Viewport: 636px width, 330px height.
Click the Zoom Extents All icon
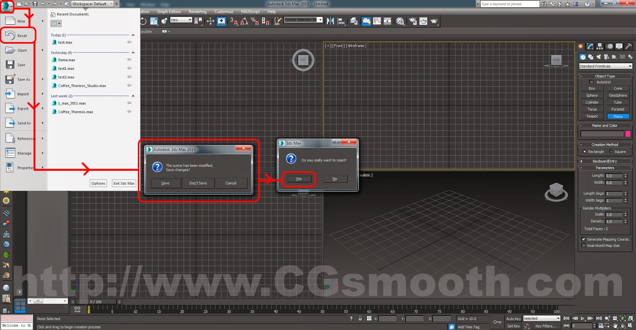point(630,318)
